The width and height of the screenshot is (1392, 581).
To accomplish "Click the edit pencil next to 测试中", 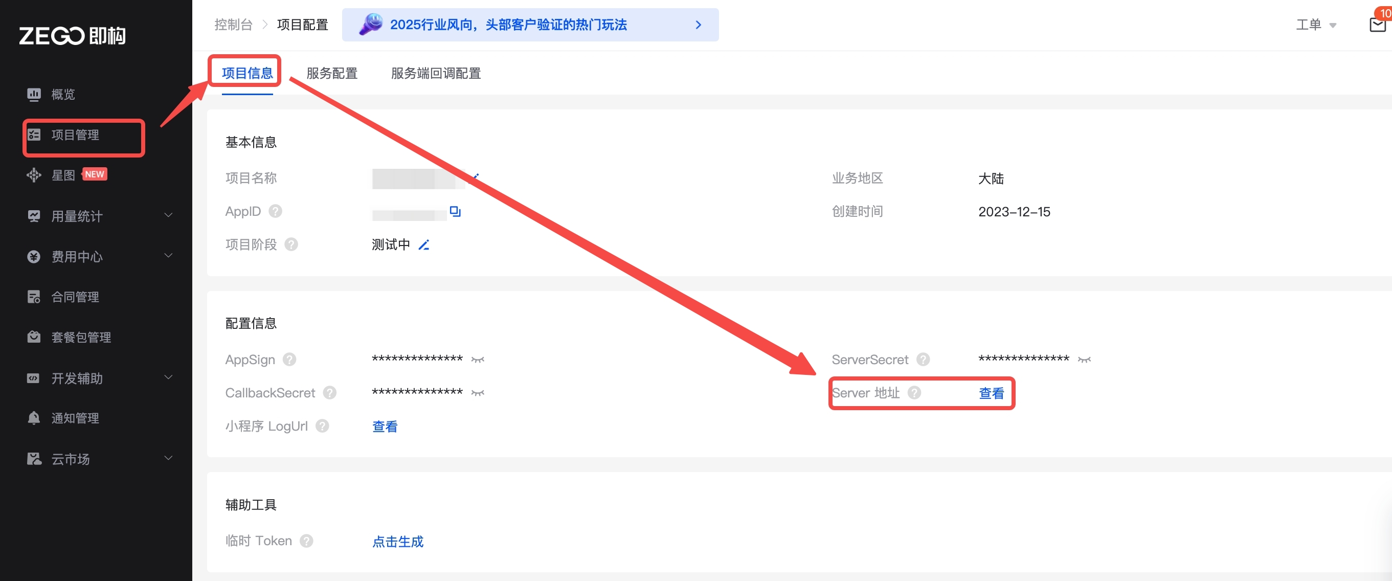I will click(x=424, y=245).
